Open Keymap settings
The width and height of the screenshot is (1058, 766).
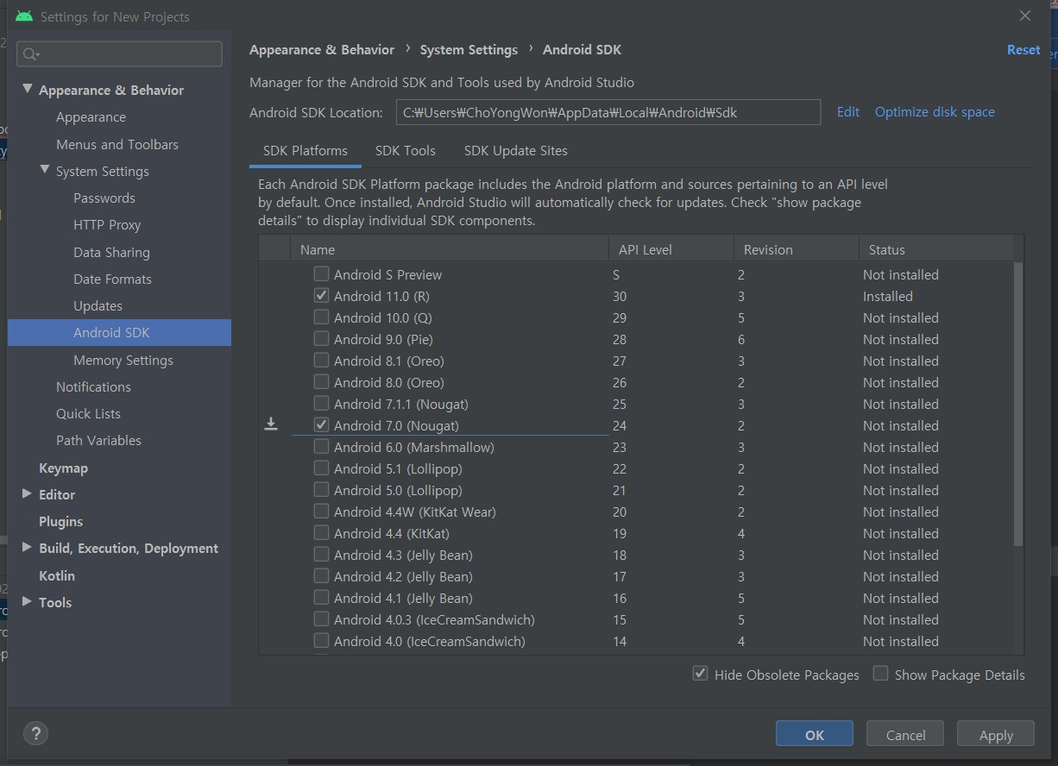(x=63, y=468)
